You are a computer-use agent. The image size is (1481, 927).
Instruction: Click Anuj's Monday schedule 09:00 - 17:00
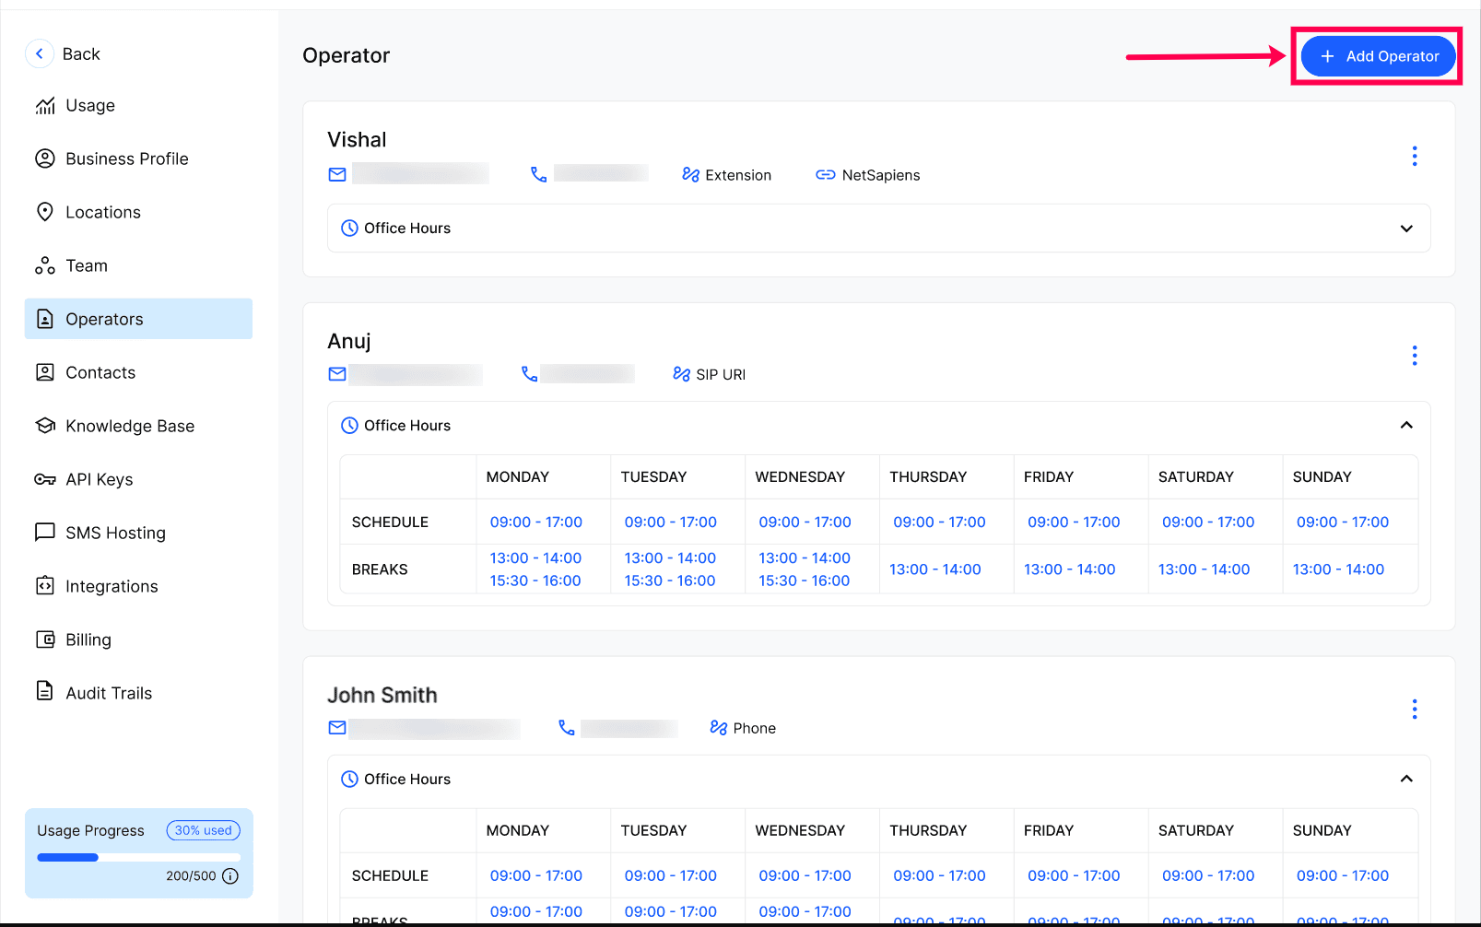536,522
